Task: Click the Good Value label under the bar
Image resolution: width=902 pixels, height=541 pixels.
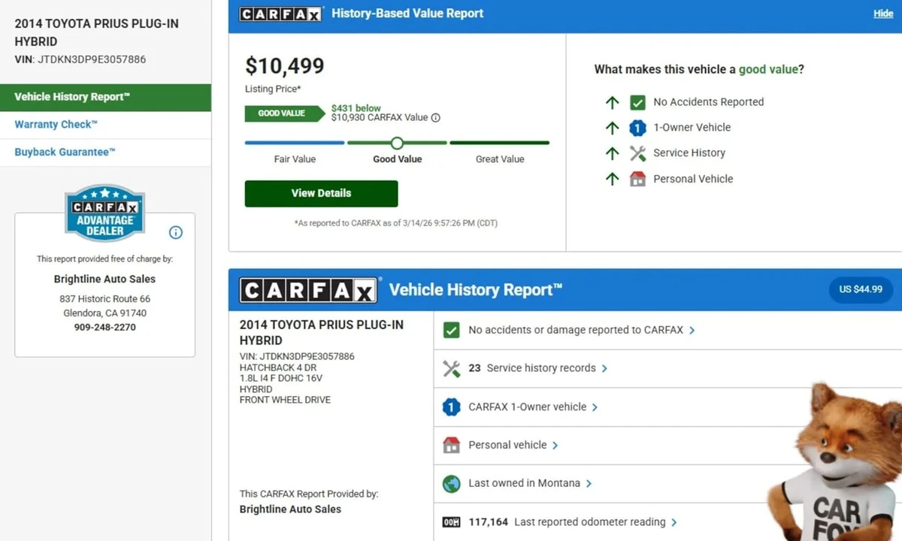Action: pyautogui.click(x=398, y=159)
